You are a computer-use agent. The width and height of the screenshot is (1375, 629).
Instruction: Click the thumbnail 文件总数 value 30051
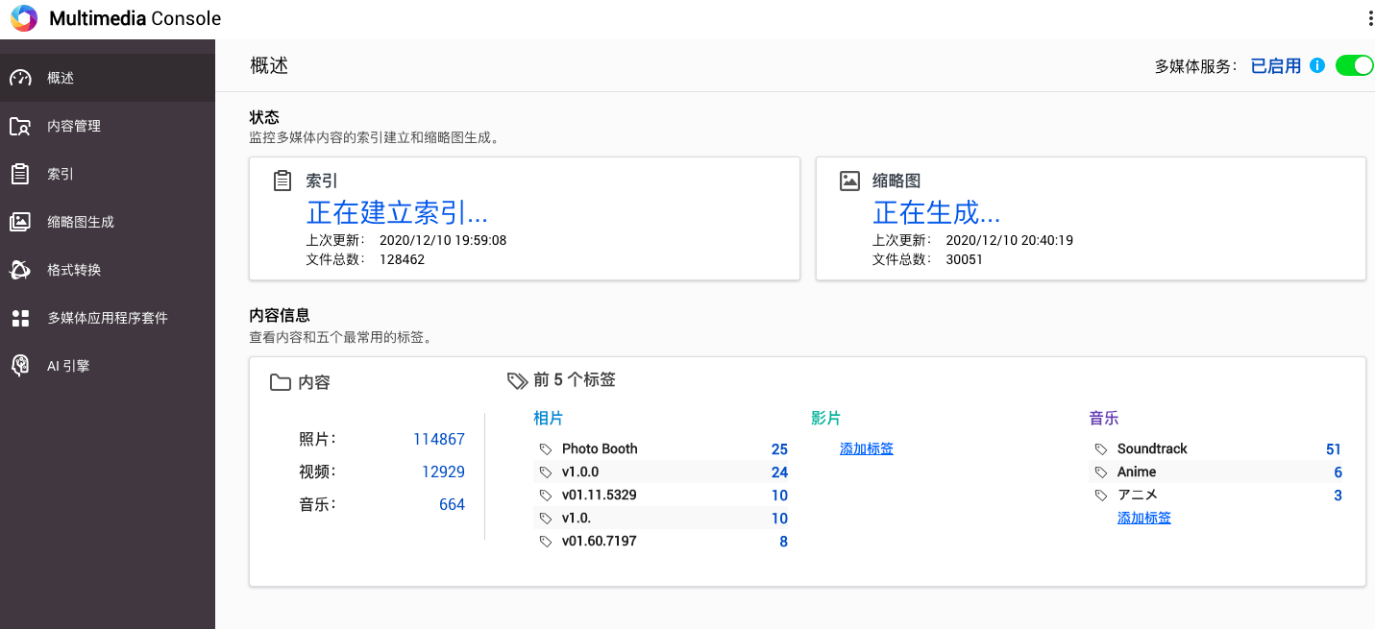[965, 259]
